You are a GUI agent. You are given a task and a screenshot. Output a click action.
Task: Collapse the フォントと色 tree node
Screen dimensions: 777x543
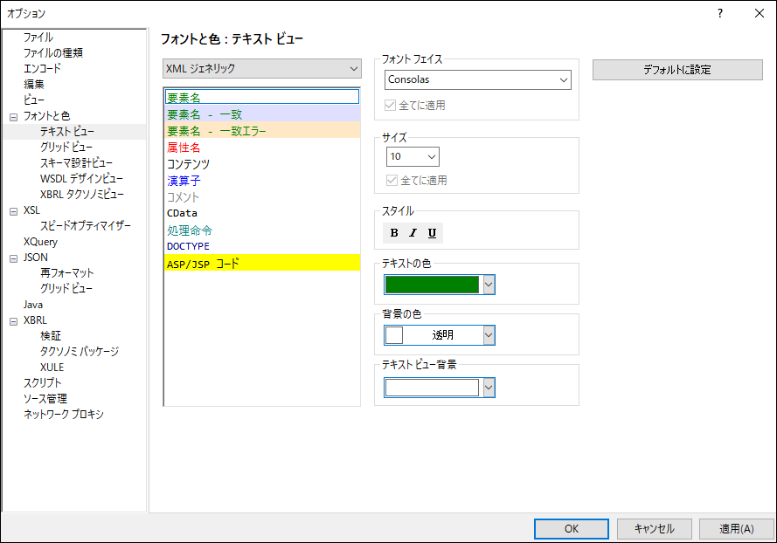pos(13,116)
